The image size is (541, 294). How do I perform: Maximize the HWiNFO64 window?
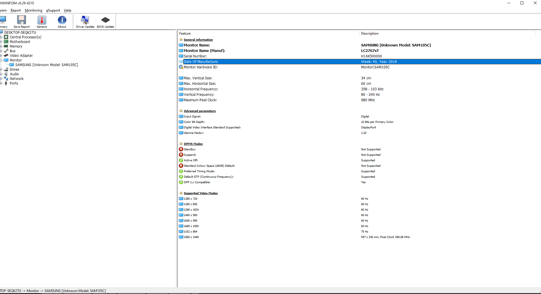[x=522, y=3]
